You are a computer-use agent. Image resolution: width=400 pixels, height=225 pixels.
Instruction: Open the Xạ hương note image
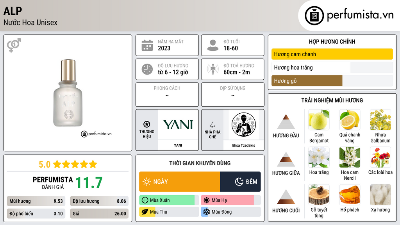380,195
